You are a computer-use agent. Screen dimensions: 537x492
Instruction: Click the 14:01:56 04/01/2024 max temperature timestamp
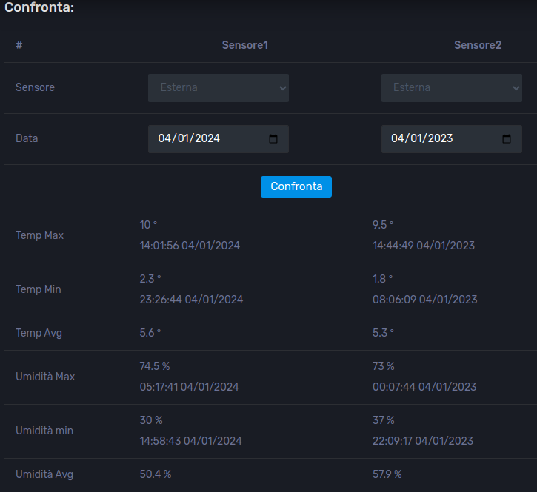[190, 246]
